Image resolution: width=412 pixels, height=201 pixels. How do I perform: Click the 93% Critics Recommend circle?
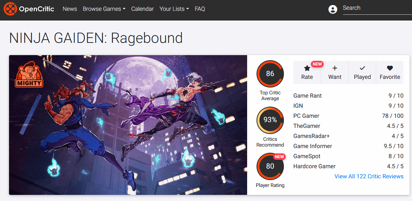(x=270, y=120)
